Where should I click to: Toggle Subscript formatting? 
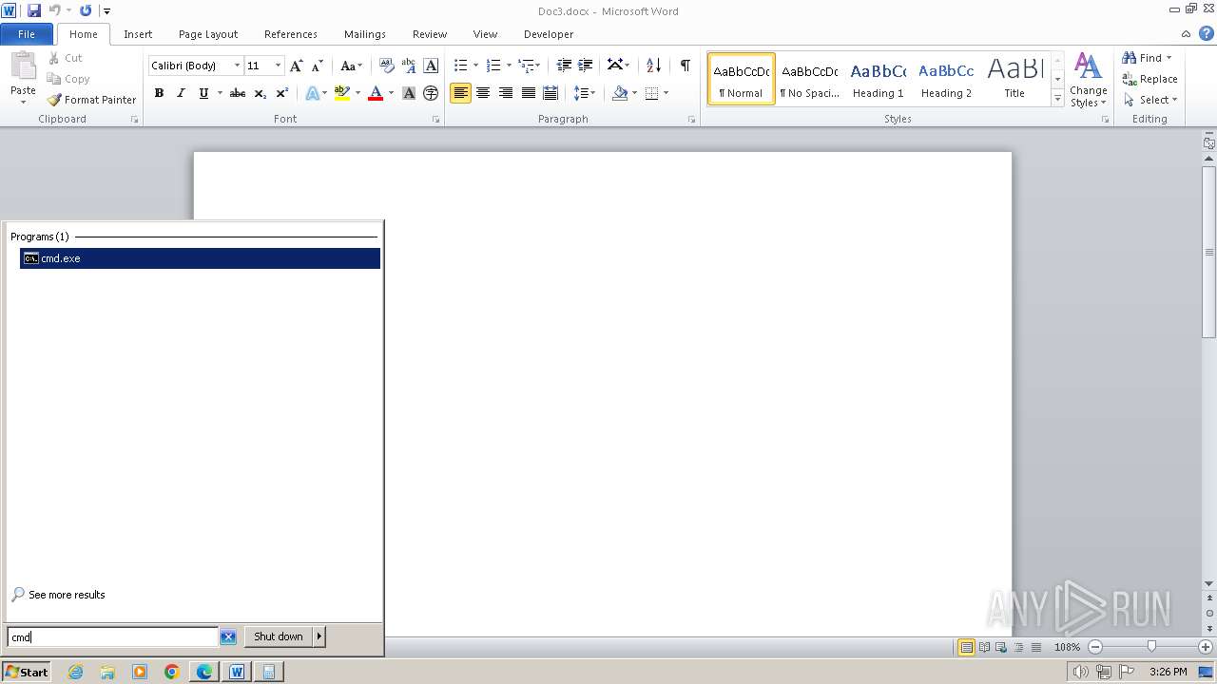point(261,93)
